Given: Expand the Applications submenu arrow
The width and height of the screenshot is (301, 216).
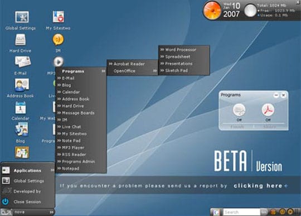Looking at the screenshot, I should tap(52, 170).
